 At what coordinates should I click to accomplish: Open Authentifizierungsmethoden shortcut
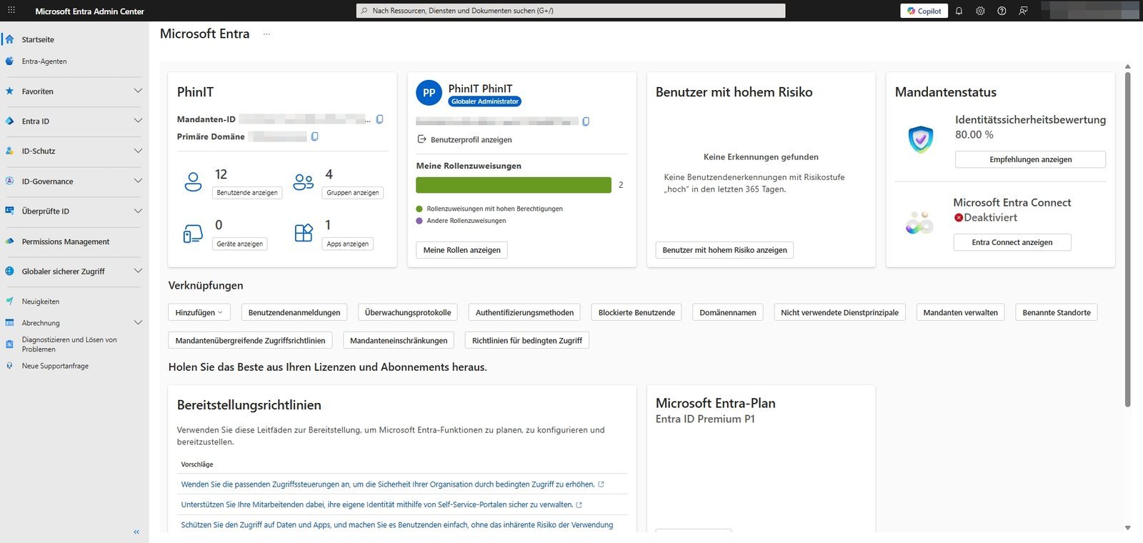[x=524, y=312]
